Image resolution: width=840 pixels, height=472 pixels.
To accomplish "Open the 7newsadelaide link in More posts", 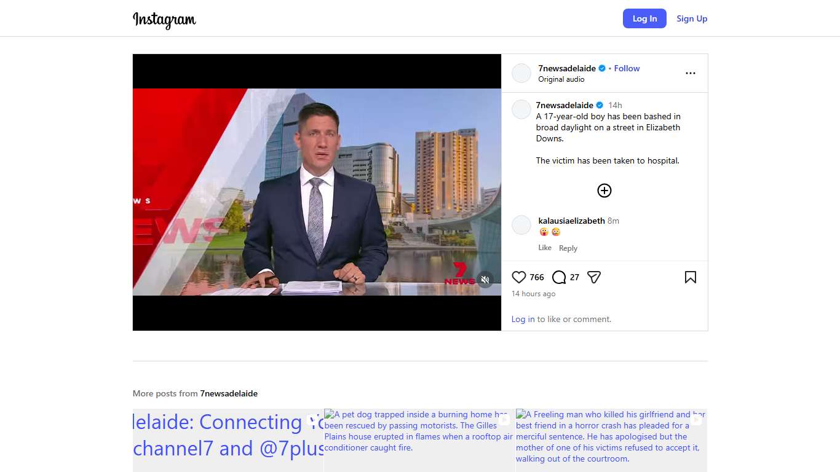I will (229, 393).
